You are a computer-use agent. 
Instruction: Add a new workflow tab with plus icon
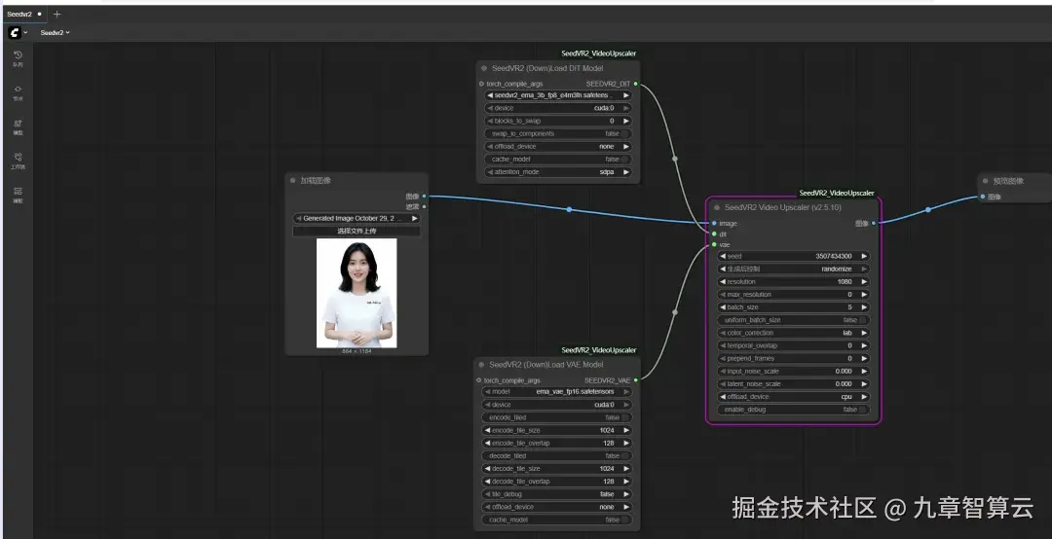coord(57,14)
